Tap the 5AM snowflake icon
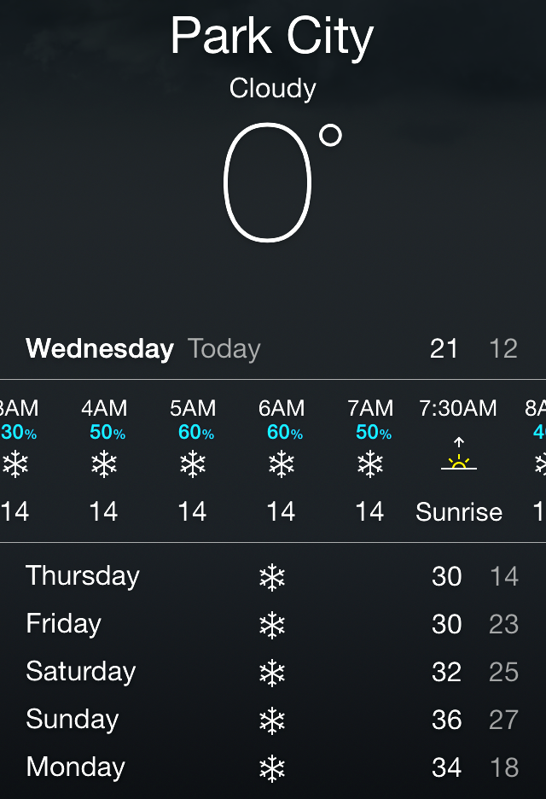546x799 pixels. pos(193,464)
